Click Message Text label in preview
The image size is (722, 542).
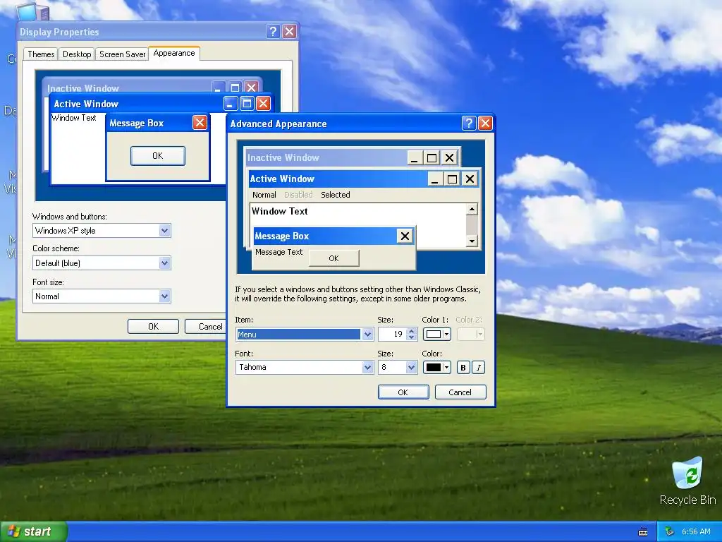coord(279,252)
